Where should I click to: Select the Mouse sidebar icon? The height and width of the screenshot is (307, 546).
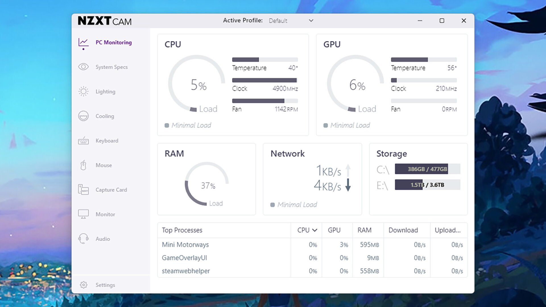83,165
